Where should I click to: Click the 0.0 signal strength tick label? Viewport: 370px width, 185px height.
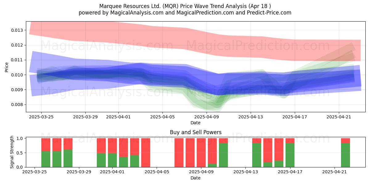pos(20,167)
